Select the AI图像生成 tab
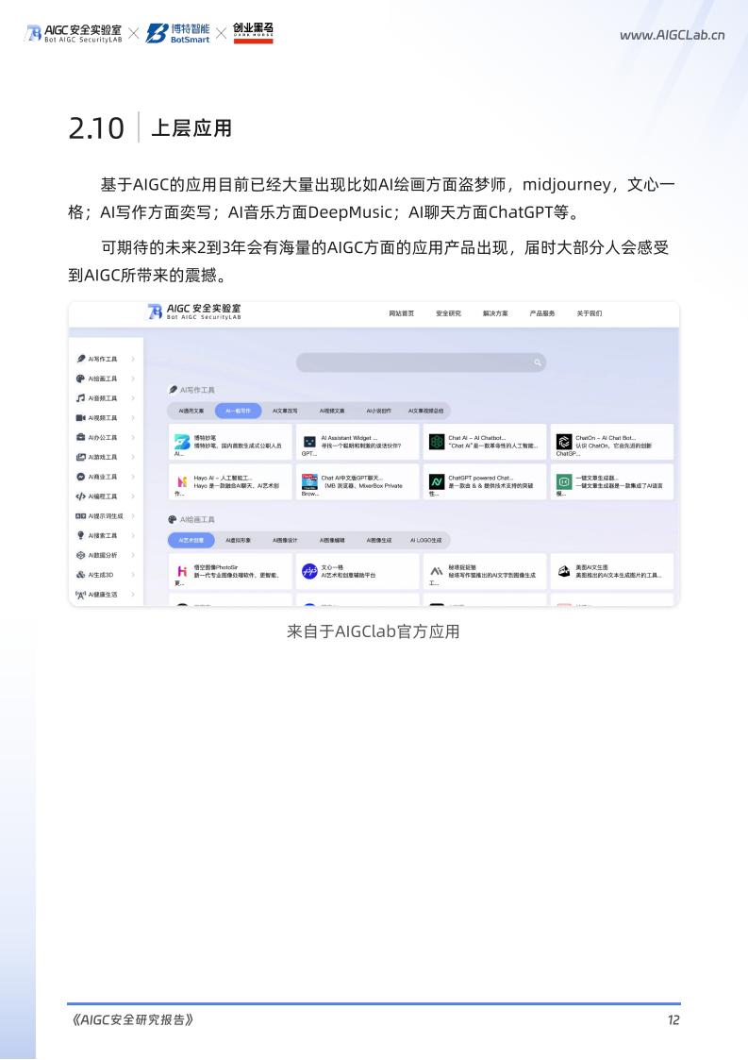 (x=379, y=541)
